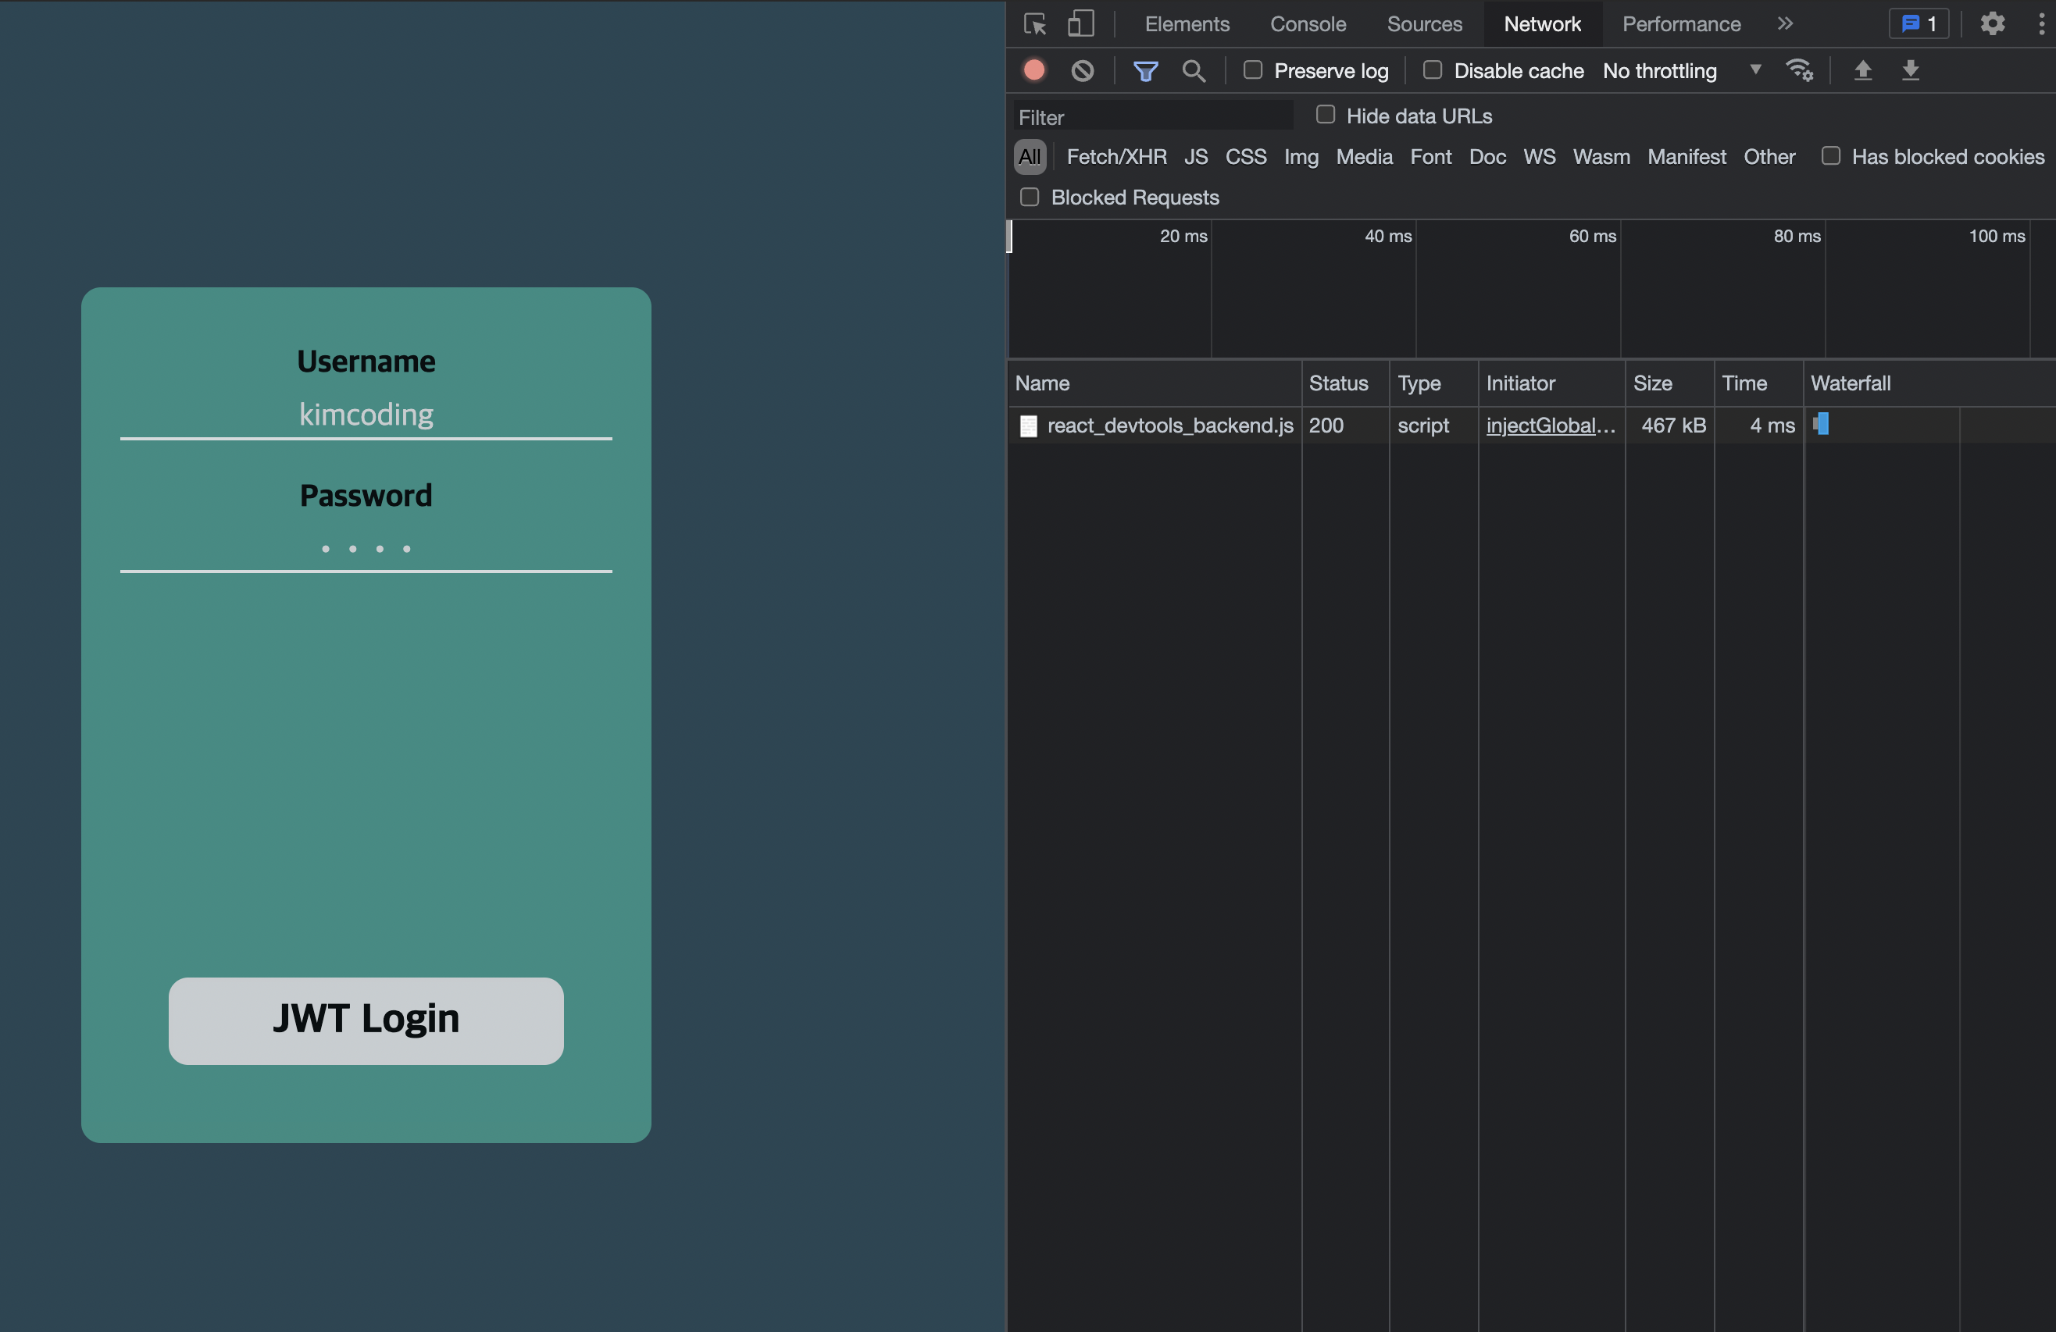
Task: Enable the Disable cache checkbox
Action: coord(1433,70)
